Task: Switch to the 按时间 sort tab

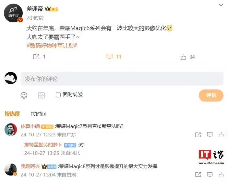Action: coord(39,114)
